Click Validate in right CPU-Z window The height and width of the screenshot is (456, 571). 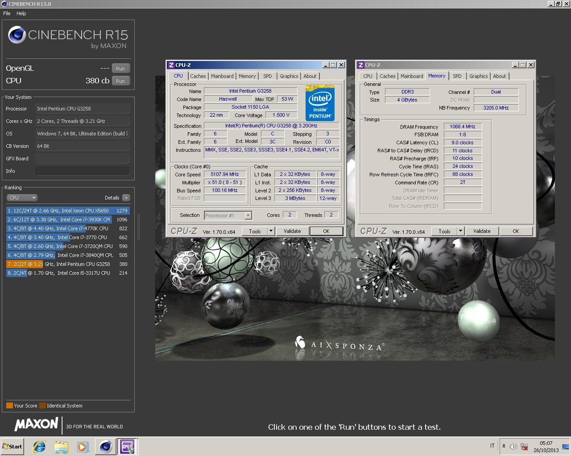pos(482,231)
